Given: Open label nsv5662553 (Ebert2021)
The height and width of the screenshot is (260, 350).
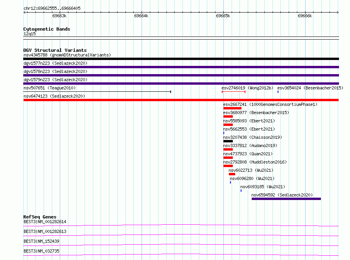Looking at the screenshot, I should tap(249, 129).
